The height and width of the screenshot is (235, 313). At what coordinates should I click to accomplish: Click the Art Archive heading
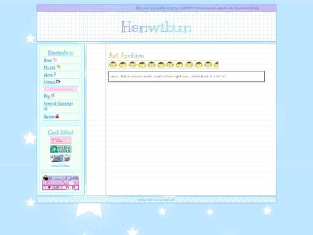click(126, 56)
